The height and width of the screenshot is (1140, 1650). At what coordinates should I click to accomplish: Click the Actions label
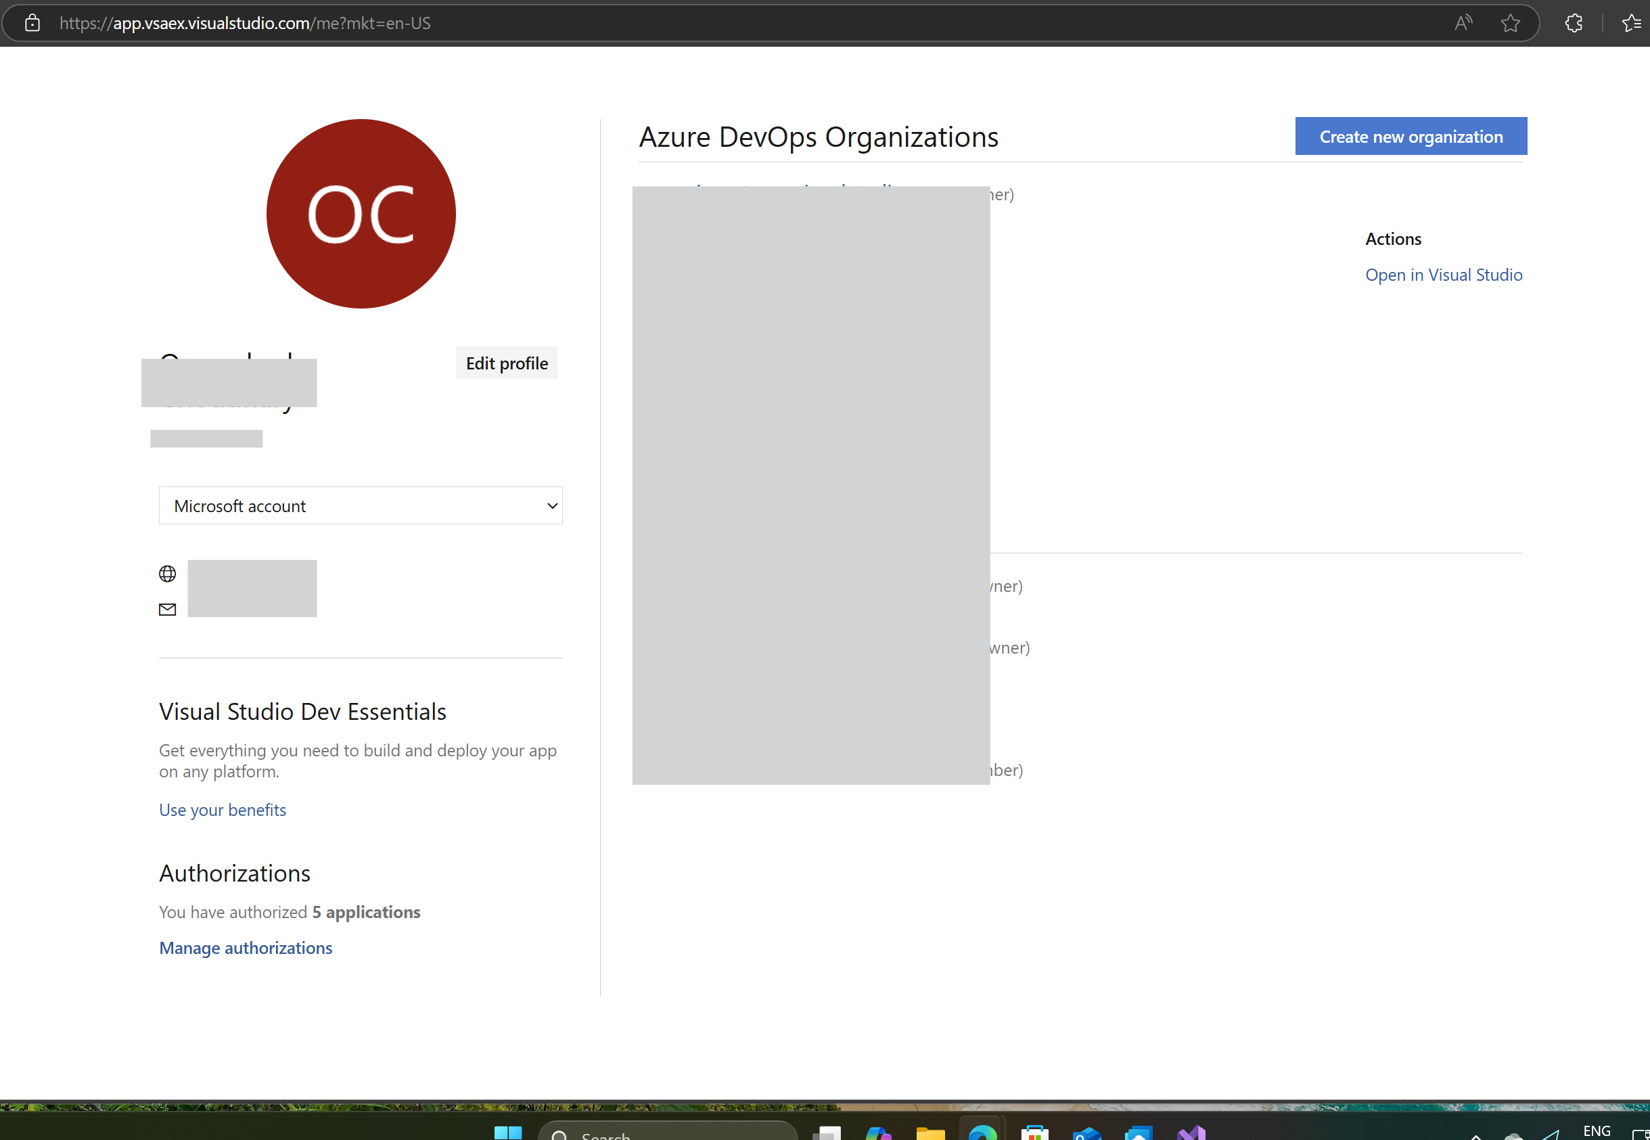pyautogui.click(x=1393, y=240)
